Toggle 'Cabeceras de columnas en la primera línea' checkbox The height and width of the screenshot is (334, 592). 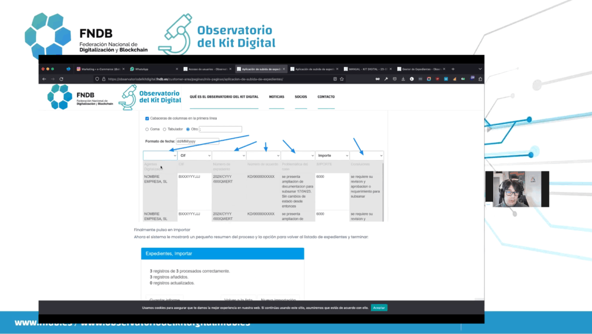147,118
